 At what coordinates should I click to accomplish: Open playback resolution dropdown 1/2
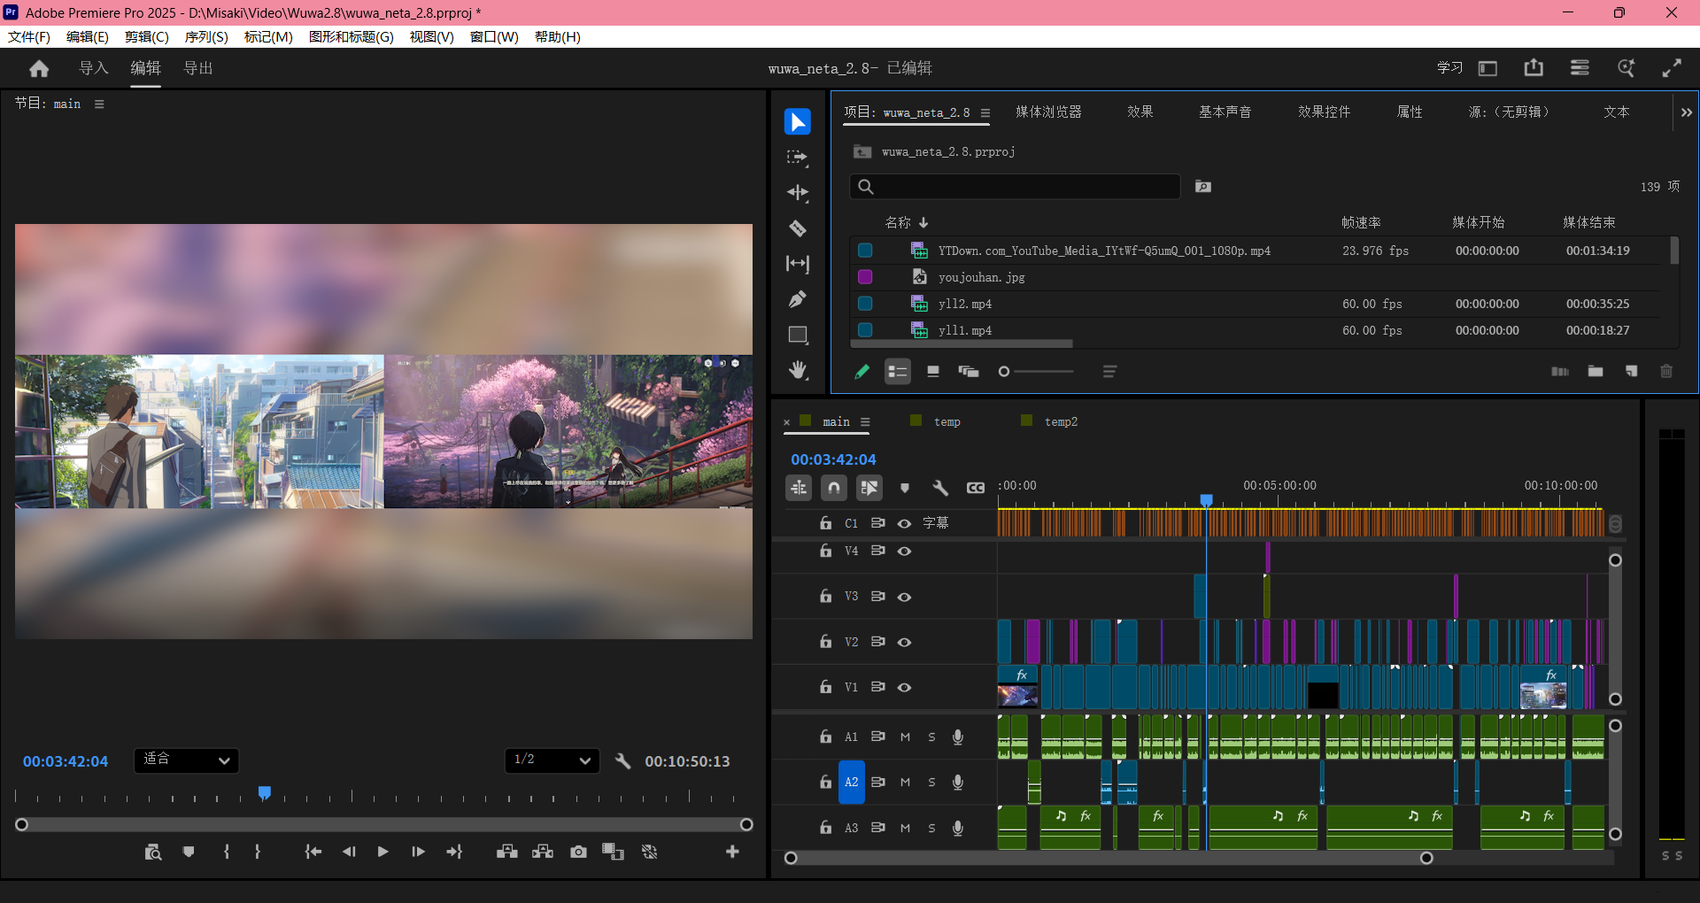point(552,760)
